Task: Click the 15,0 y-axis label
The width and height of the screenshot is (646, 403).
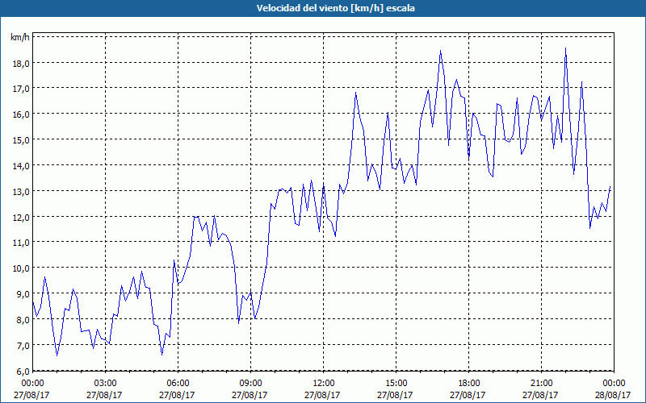Action: coord(22,140)
